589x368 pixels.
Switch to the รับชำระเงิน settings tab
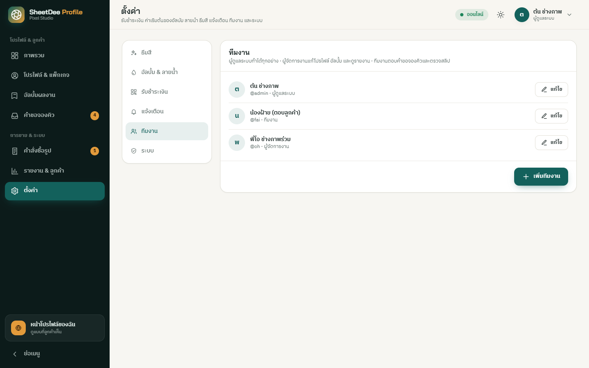click(167, 92)
